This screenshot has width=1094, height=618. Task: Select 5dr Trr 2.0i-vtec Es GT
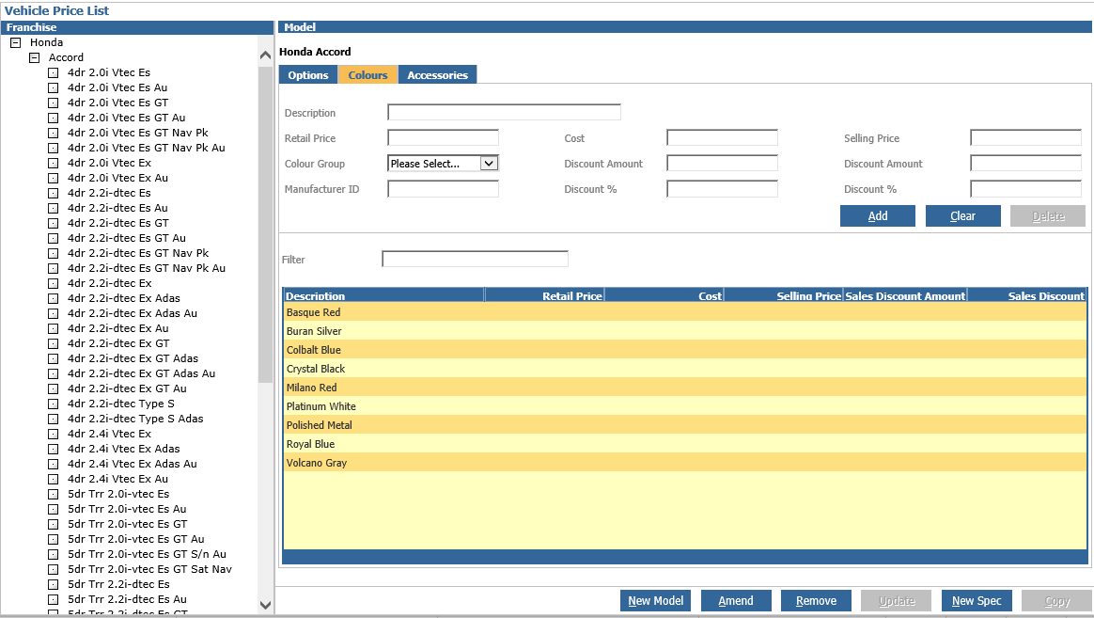pyautogui.click(x=128, y=524)
